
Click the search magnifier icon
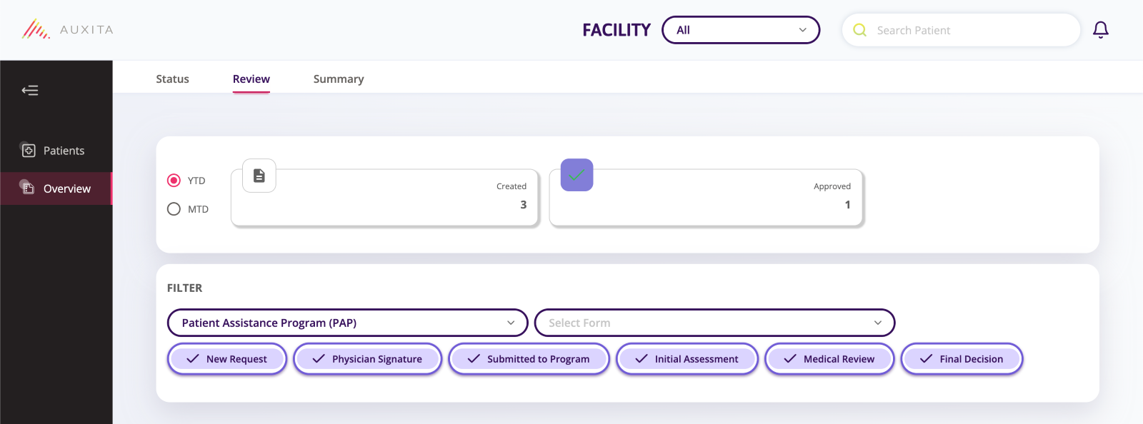pyautogui.click(x=860, y=30)
